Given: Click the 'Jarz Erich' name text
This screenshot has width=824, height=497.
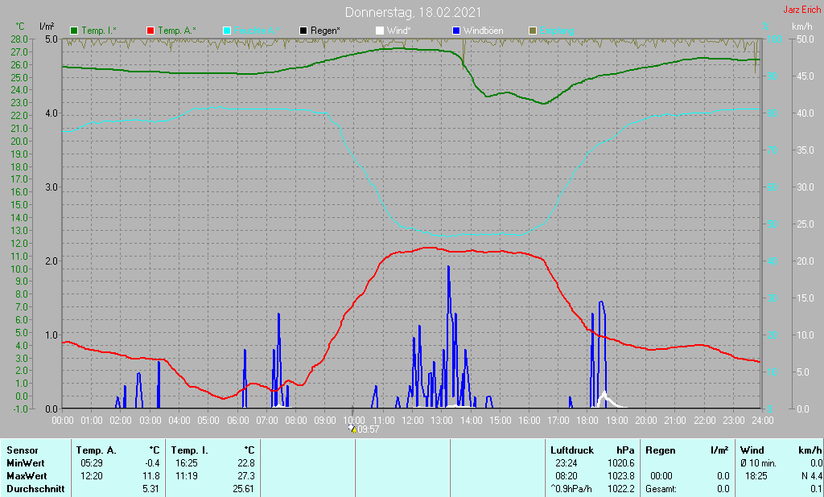Looking at the screenshot, I should tap(802, 10).
